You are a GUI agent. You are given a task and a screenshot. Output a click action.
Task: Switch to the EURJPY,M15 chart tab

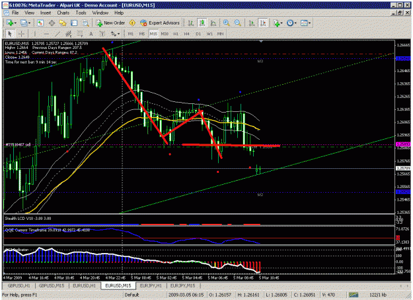point(182,285)
